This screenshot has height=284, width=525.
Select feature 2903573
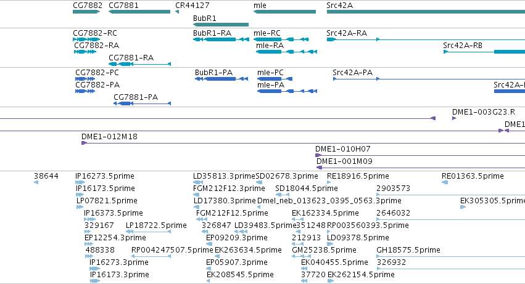[x=394, y=189]
